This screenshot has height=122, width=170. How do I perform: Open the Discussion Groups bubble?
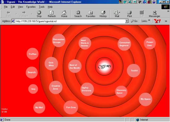tap(58, 40)
